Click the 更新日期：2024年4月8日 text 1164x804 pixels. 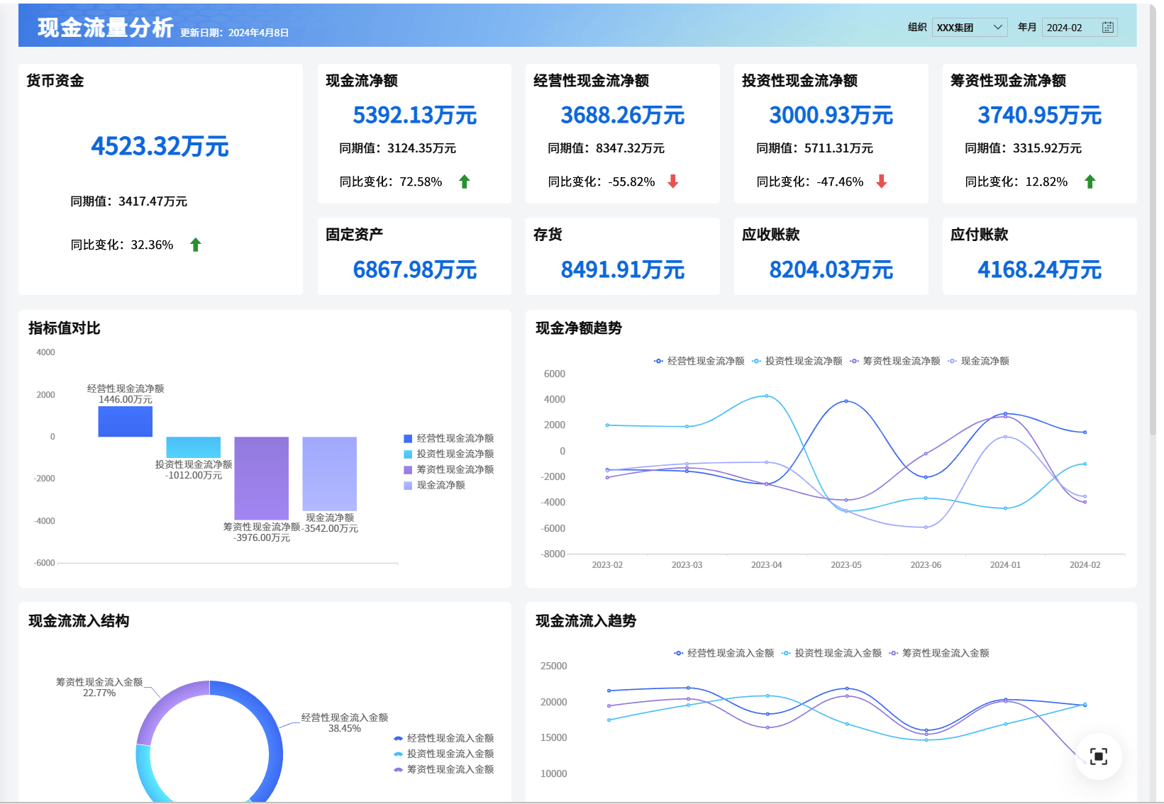(235, 33)
